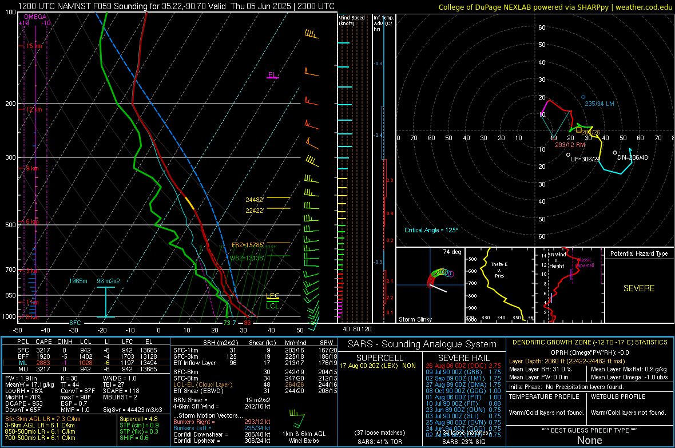The width and height of the screenshot is (675, 448).
Task: Click the 15 km height marker
Action: point(34,46)
